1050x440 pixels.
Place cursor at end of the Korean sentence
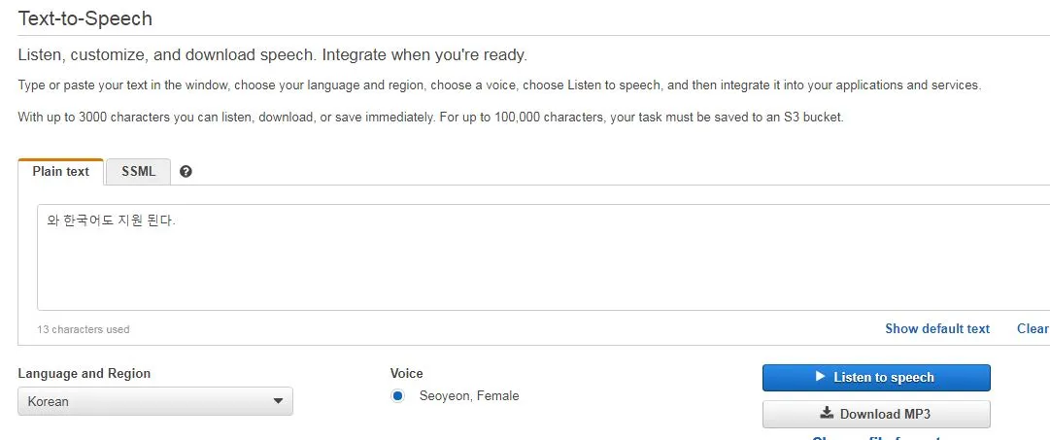(x=177, y=220)
